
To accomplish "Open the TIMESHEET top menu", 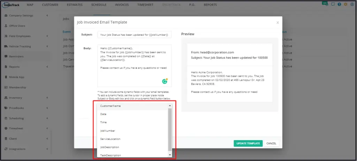I will (x=145, y=5).
